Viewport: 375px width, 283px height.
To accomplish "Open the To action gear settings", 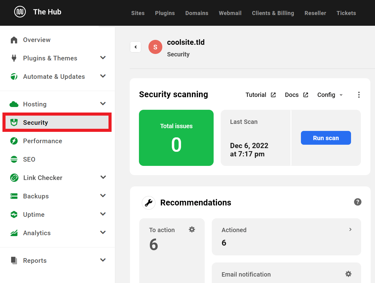I will [x=192, y=229].
